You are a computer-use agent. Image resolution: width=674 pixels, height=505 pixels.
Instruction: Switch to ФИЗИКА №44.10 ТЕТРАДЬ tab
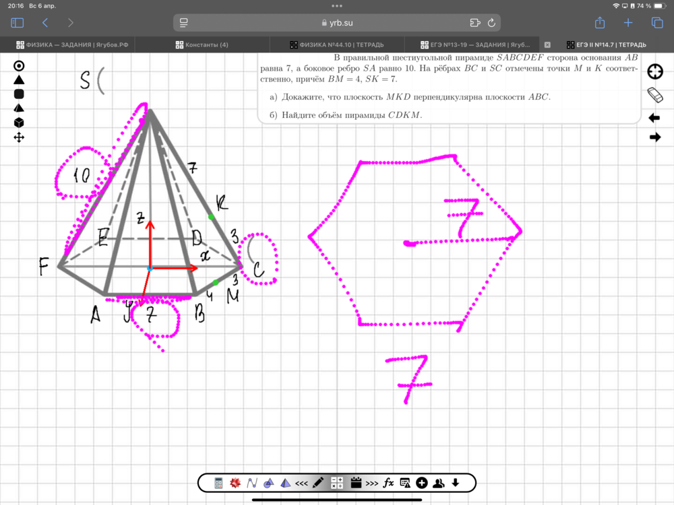pos(337,45)
